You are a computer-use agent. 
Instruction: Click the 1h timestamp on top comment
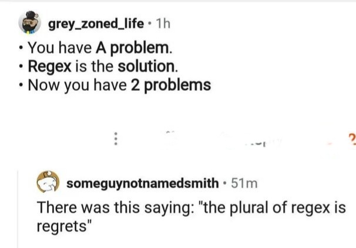coord(163,23)
